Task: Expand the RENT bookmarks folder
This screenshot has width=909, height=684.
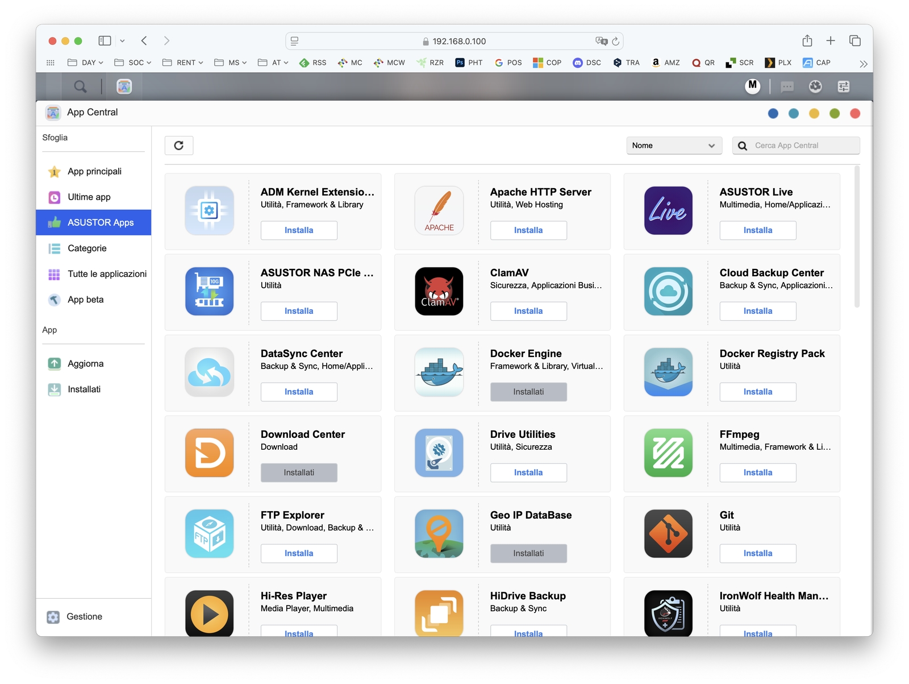Action: coord(183,63)
